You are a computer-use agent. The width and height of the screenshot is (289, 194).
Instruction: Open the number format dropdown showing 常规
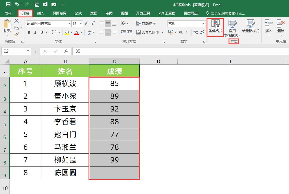coord(203,23)
